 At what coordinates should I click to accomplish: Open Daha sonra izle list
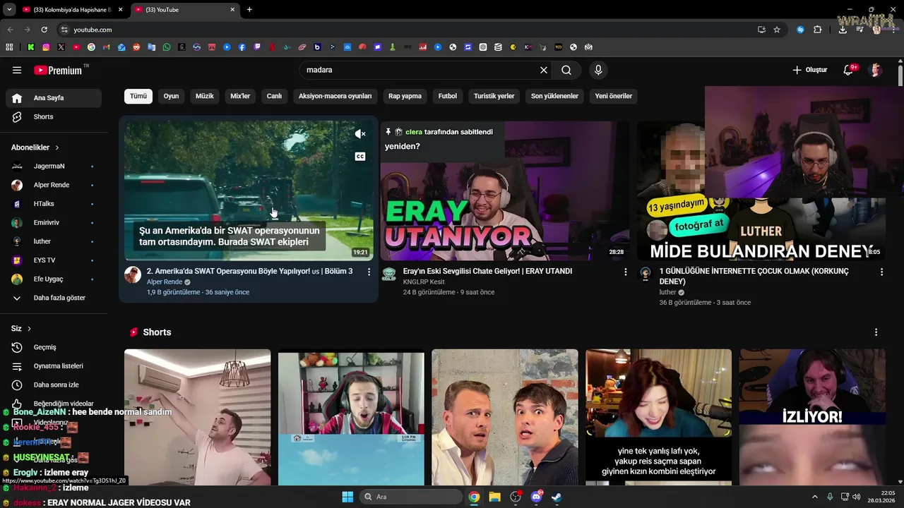pyautogui.click(x=54, y=385)
